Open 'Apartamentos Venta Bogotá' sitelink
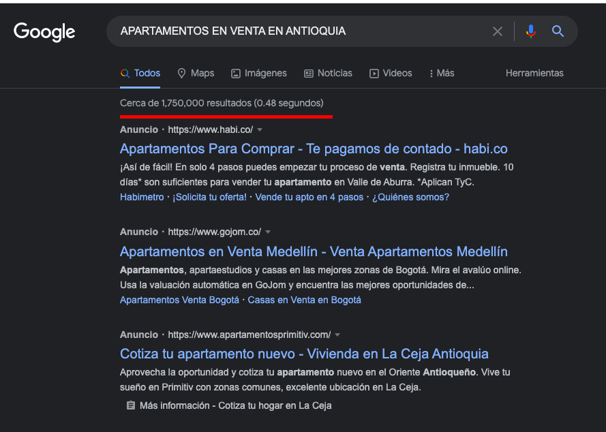This screenshot has height=432, width=606. [179, 300]
